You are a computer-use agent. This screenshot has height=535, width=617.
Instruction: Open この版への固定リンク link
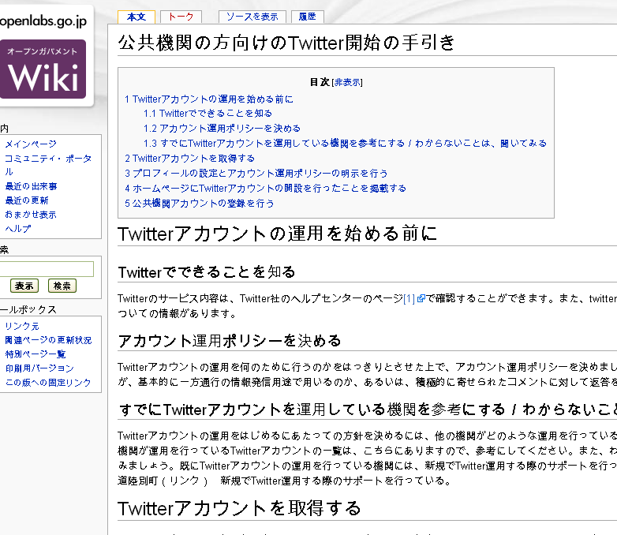click(48, 383)
